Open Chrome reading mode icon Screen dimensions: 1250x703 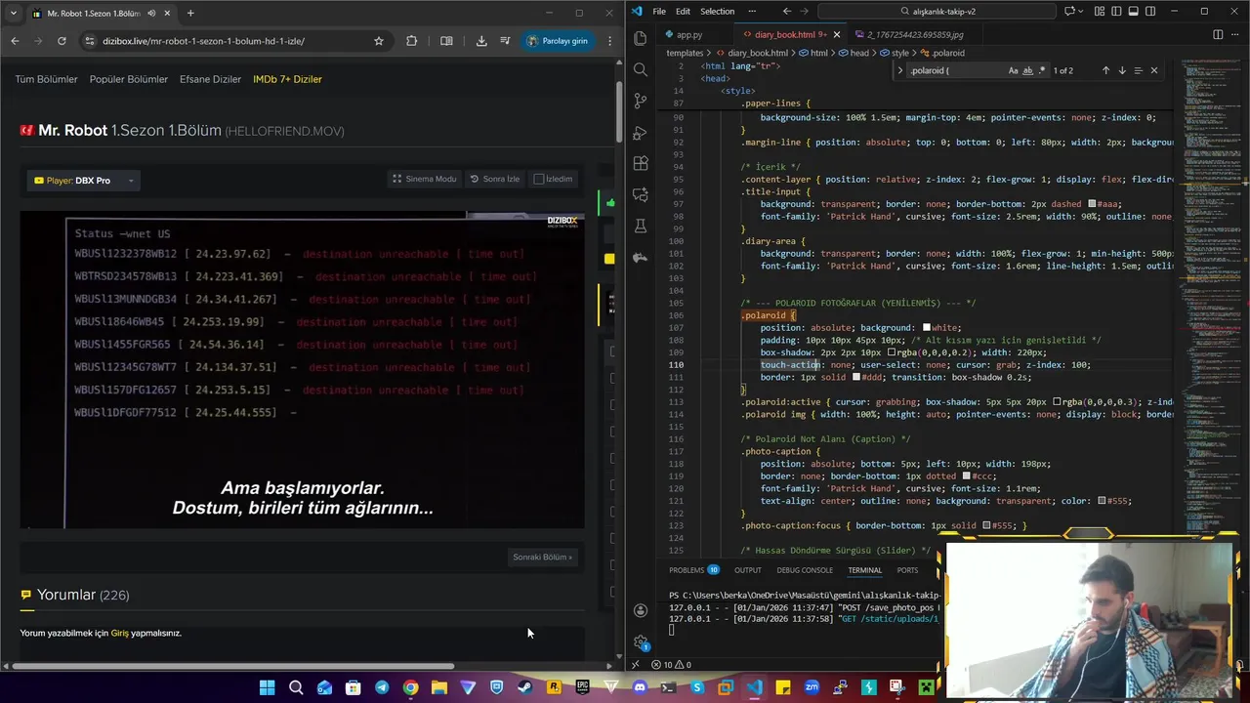tap(446, 41)
